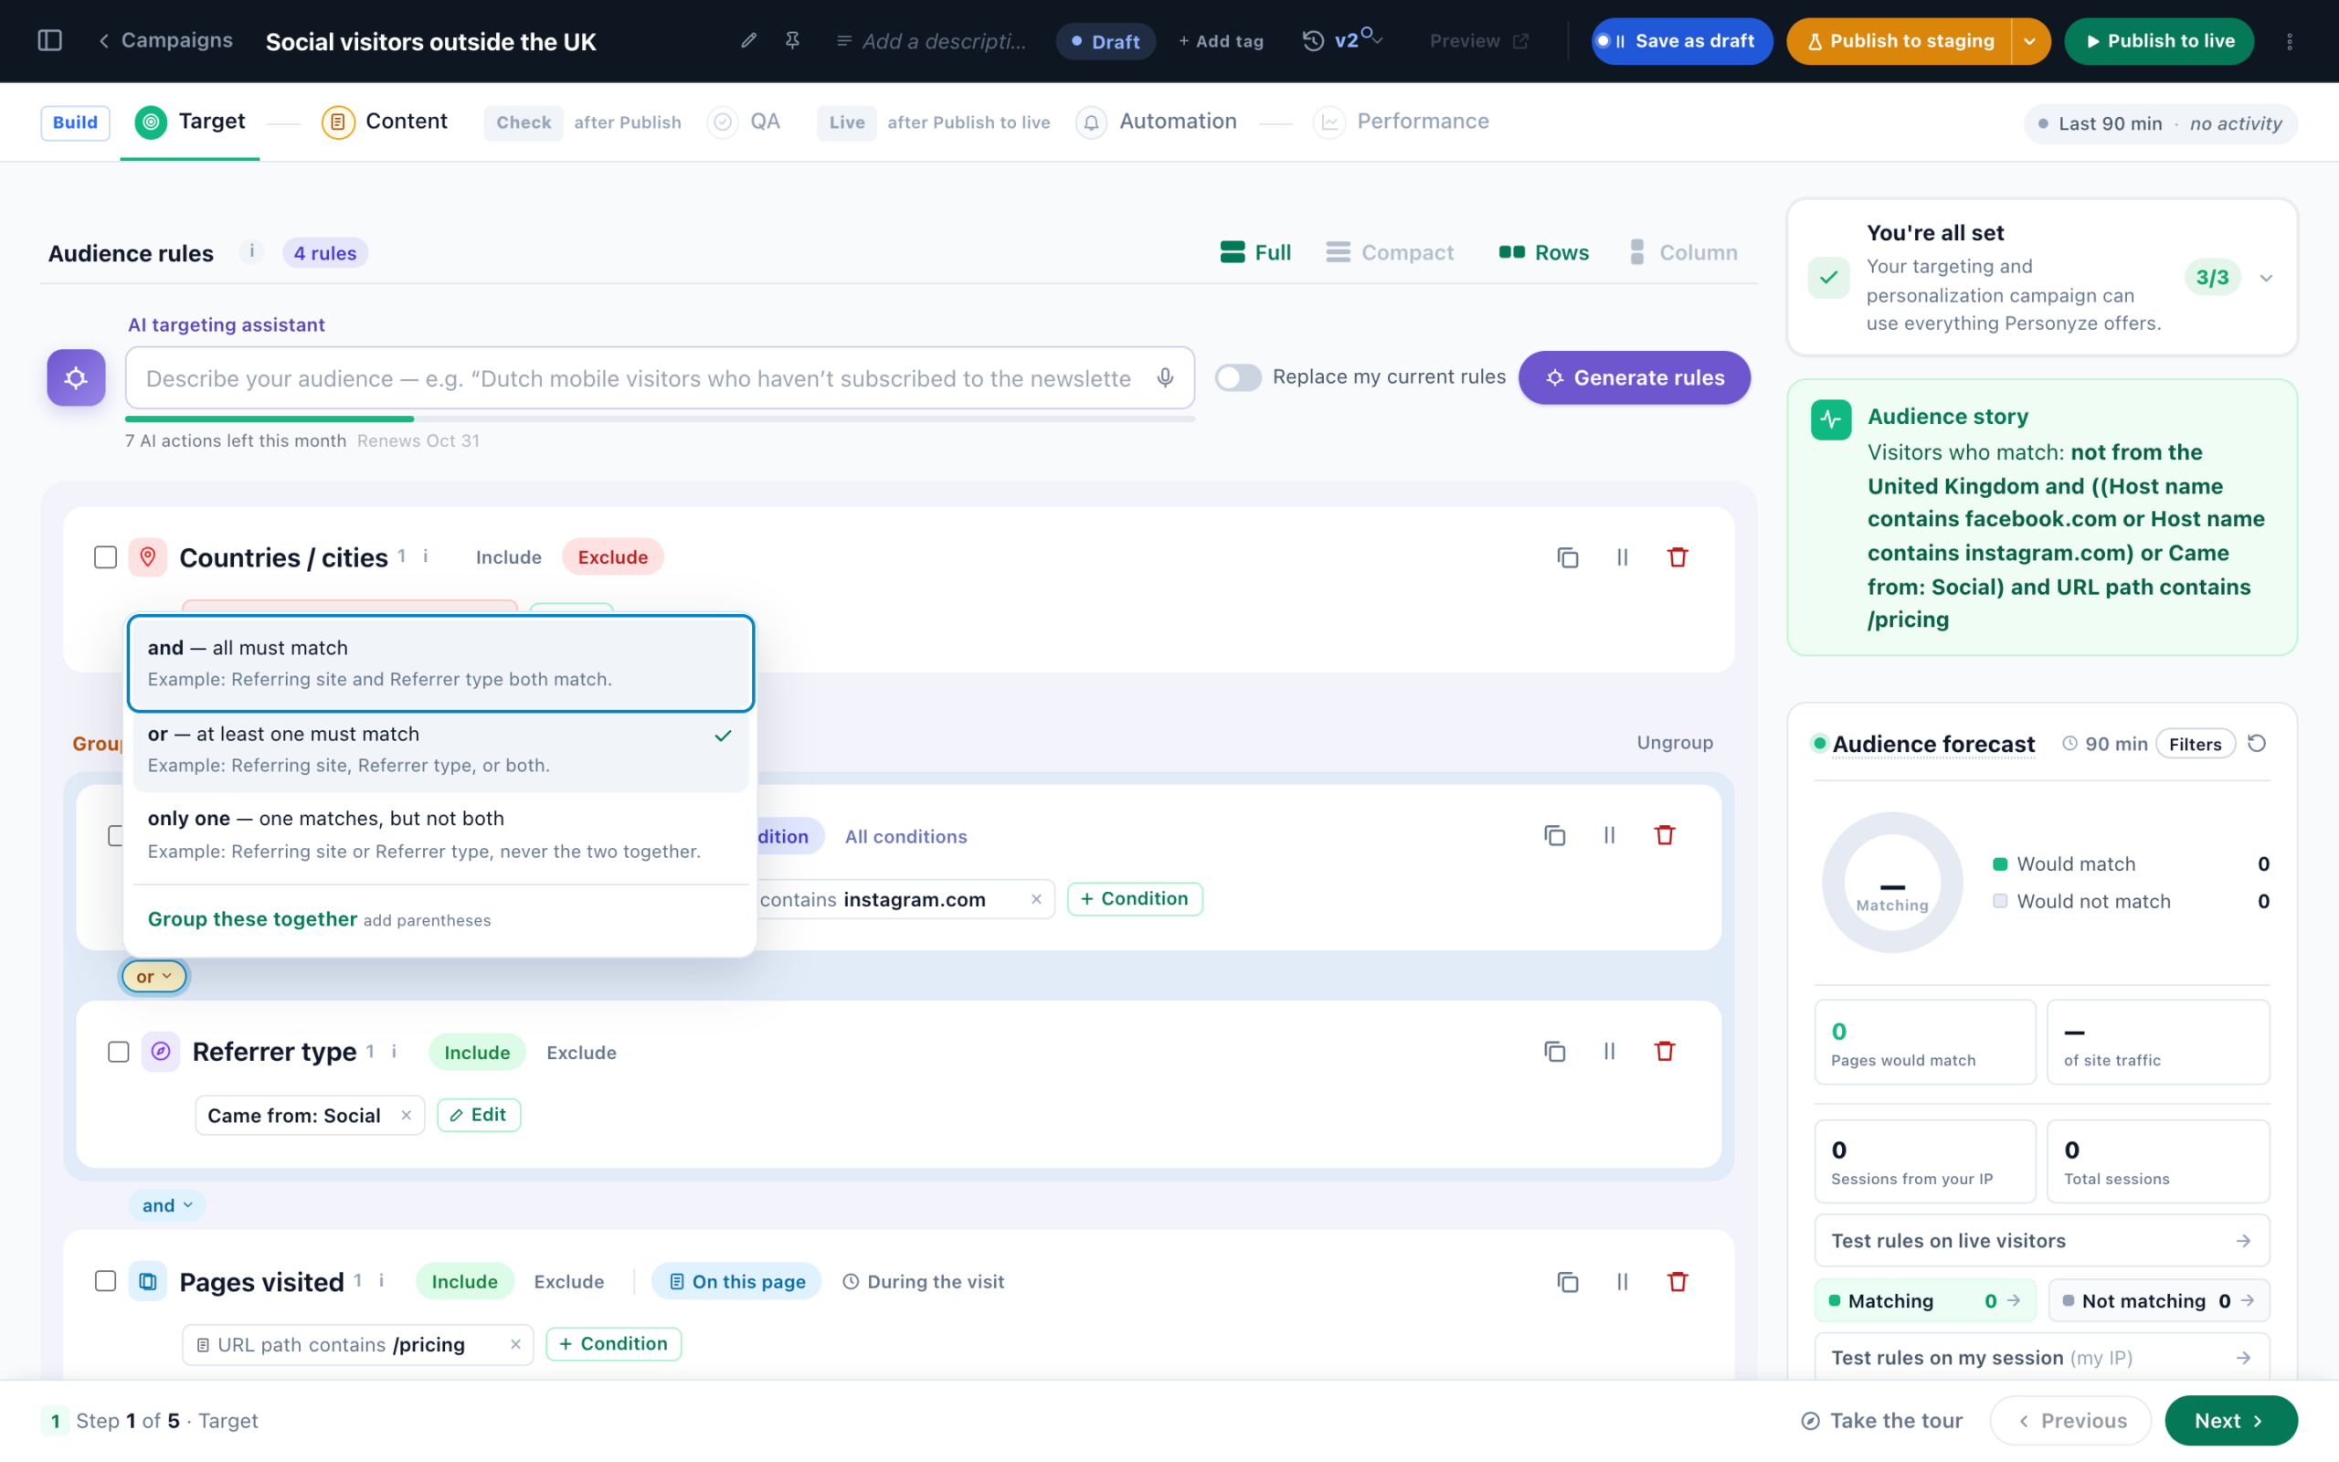2339x1462 pixels.
Task: Click the audience description input field
Action: point(661,378)
